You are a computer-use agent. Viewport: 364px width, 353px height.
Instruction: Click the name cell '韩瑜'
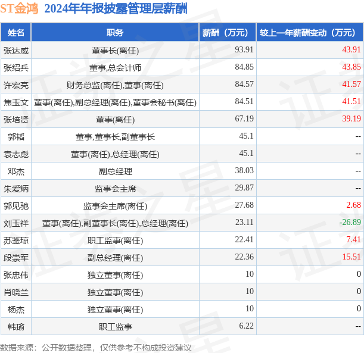pyautogui.click(x=15, y=327)
